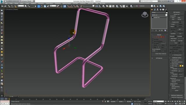Viewport: 186px width, 105px height.
Task: Enable Preserve UVs checkbox
Action: click(x=171, y=22)
